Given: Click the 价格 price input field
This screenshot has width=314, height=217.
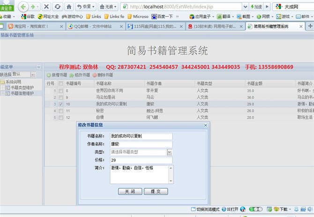Looking at the screenshot, I should pyautogui.click(x=141, y=160).
